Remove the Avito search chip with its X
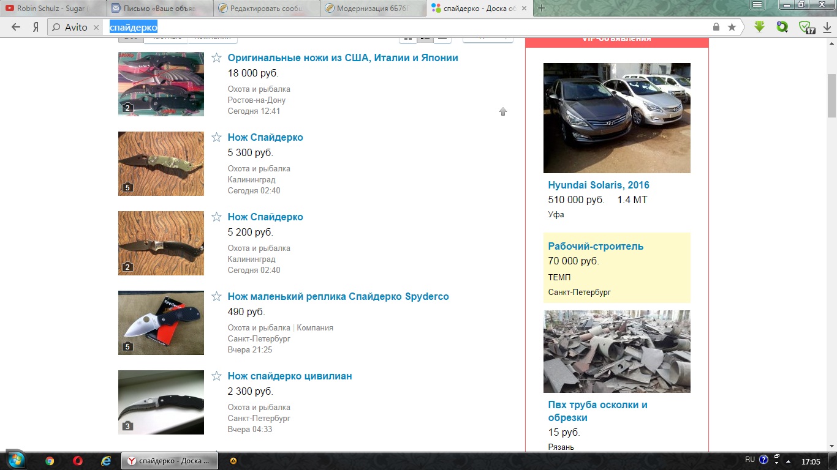The image size is (837, 470). pos(96,28)
